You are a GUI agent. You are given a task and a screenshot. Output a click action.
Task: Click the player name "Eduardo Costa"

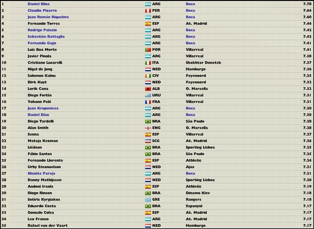pyautogui.click(x=42, y=206)
